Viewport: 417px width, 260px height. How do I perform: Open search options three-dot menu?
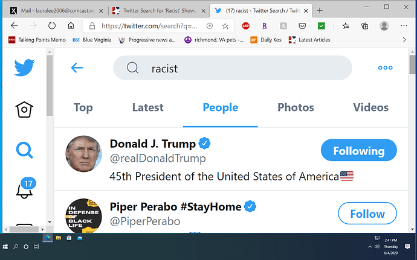point(385,68)
